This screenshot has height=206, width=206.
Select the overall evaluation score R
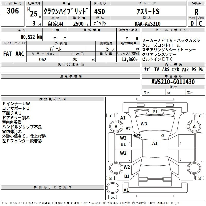click(196, 12)
